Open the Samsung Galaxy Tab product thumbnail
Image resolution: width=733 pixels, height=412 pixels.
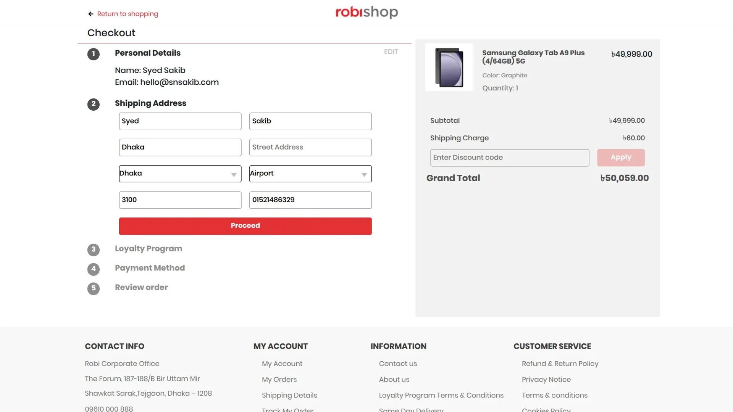click(449, 67)
